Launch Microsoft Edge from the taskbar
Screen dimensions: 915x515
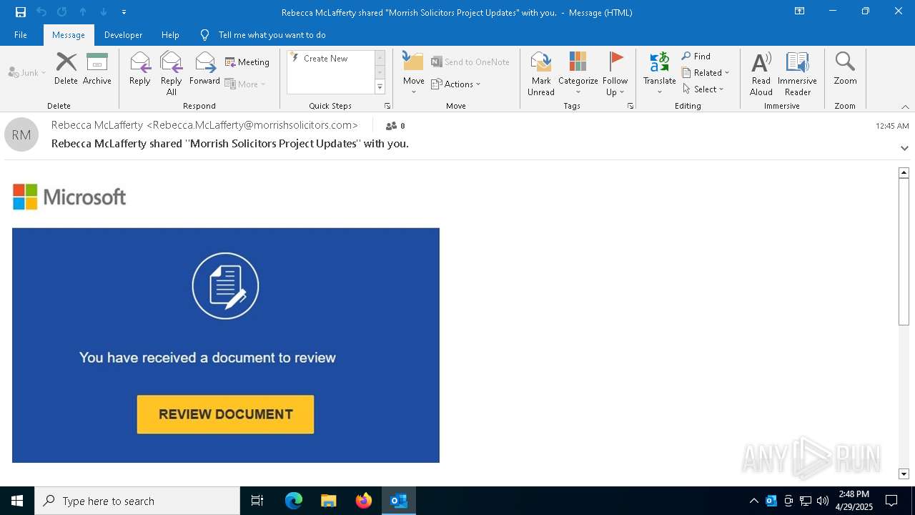(294, 501)
